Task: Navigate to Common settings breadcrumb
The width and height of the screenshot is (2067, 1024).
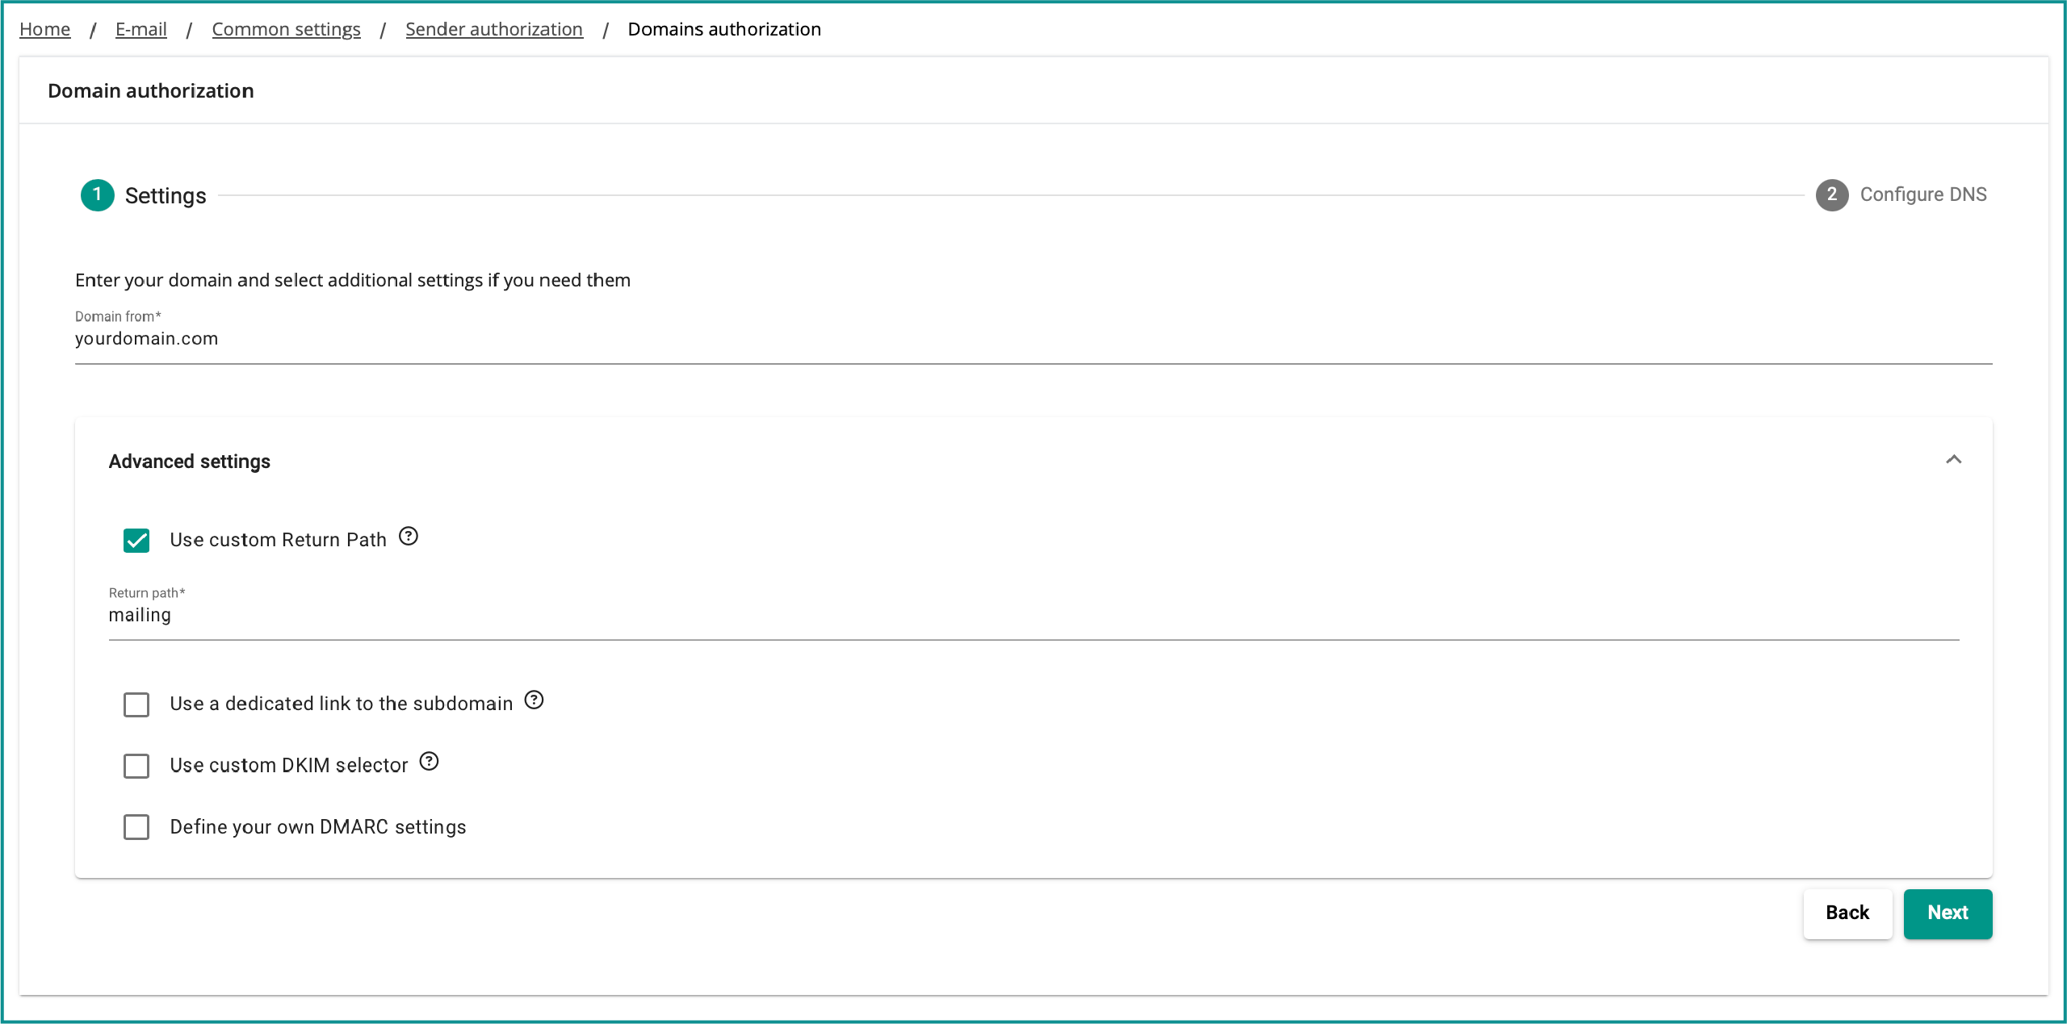Action: [286, 29]
